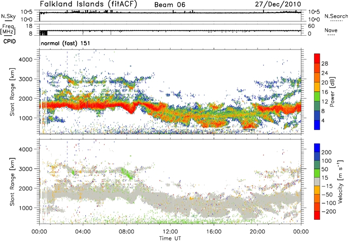Click the "normal (fast) 151" mode text
The height and width of the screenshot is (241, 348).
[x=66, y=43]
